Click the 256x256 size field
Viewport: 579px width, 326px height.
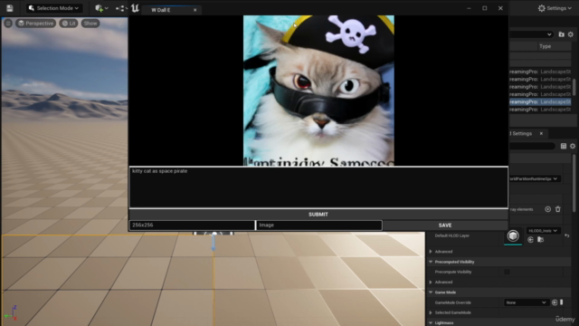pyautogui.click(x=192, y=225)
